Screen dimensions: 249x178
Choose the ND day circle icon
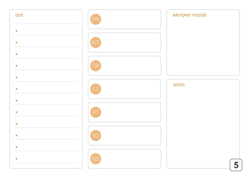point(96,159)
